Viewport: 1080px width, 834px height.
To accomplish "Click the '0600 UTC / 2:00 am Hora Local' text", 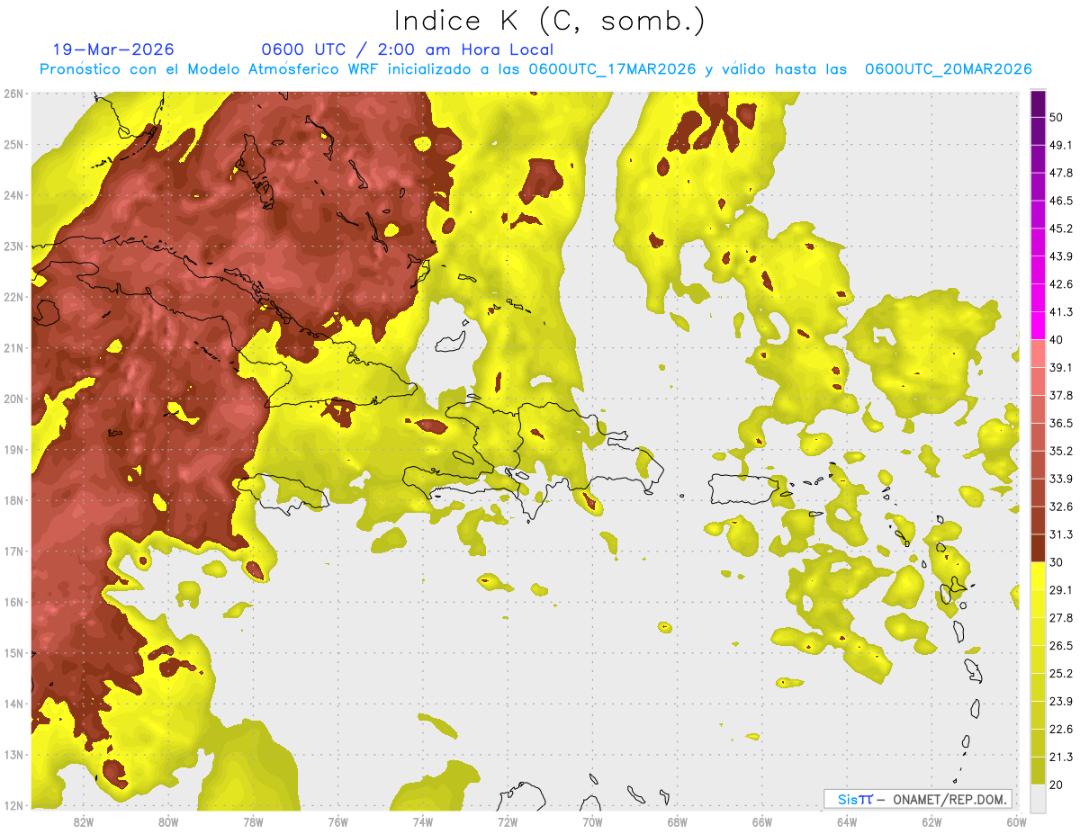I will 407,49.
